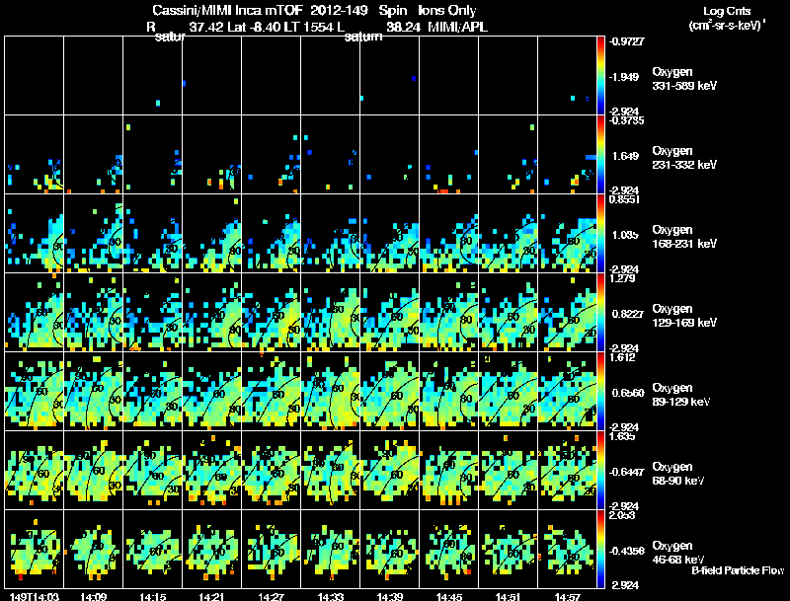This screenshot has height=601, width=790.
Task: Click the Cassini/MIMI Inca mTOF title text
Action: (x=227, y=10)
